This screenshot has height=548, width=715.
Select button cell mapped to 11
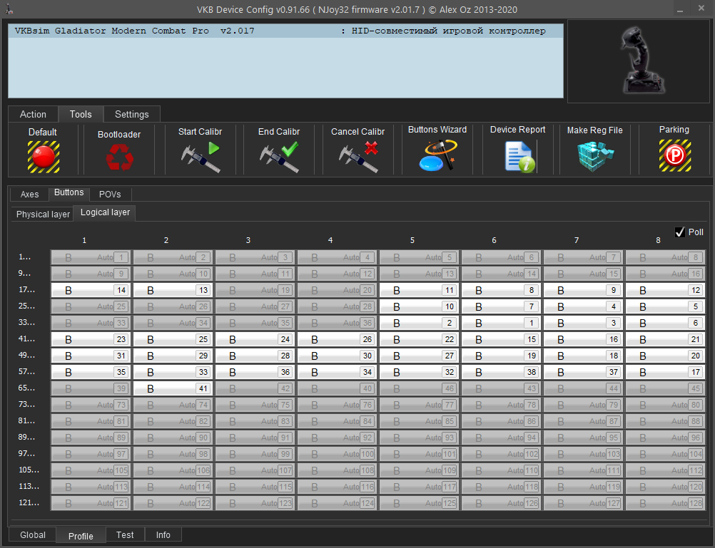(x=419, y=290)
